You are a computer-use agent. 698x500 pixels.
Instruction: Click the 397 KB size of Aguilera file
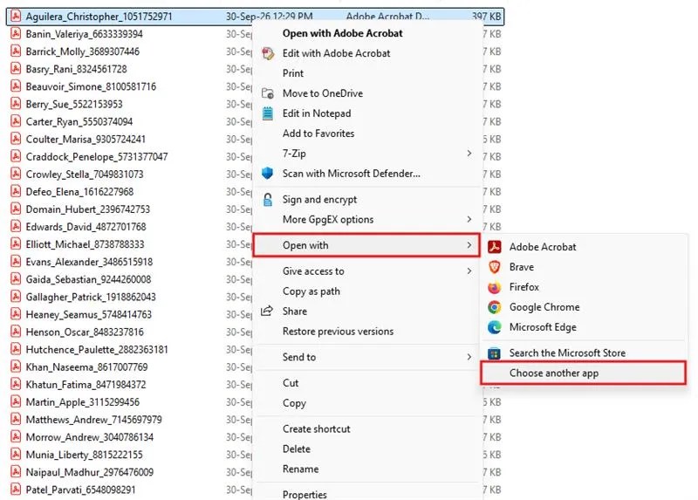(486, 17)
